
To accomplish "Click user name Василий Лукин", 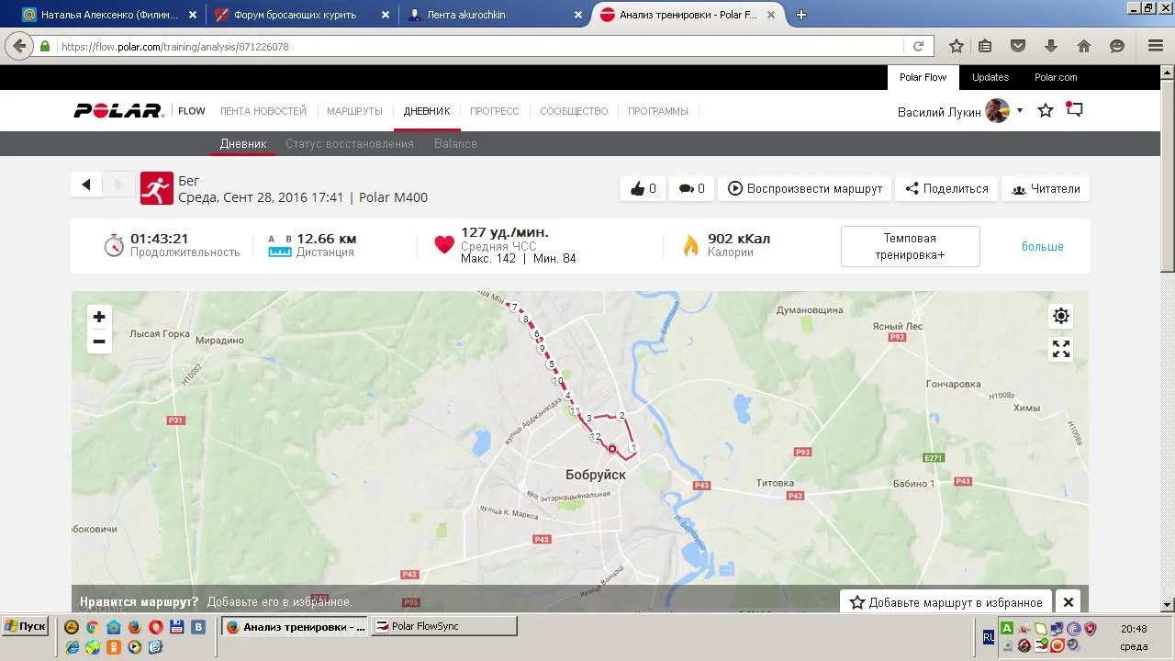I will (939, 112).
